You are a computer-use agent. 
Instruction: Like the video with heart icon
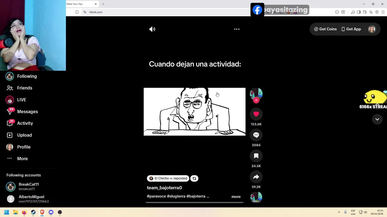256,114
